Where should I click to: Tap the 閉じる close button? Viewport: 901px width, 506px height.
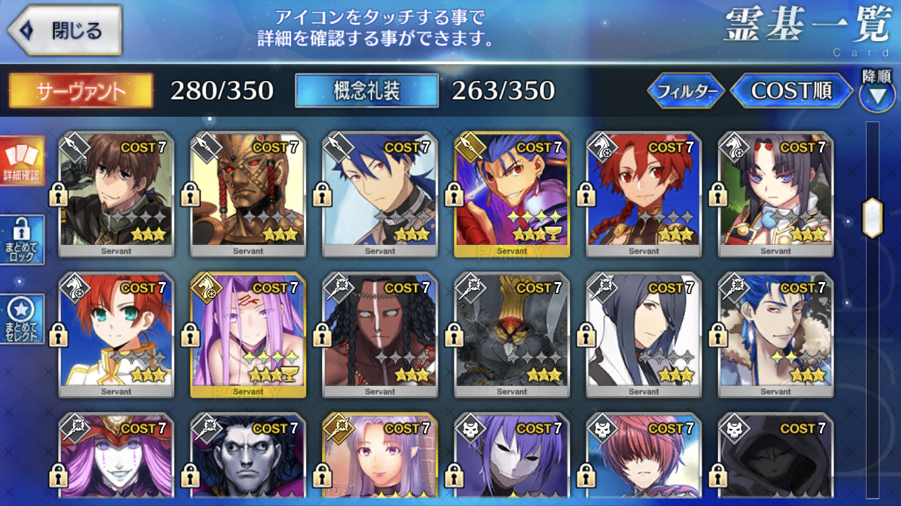64,30
